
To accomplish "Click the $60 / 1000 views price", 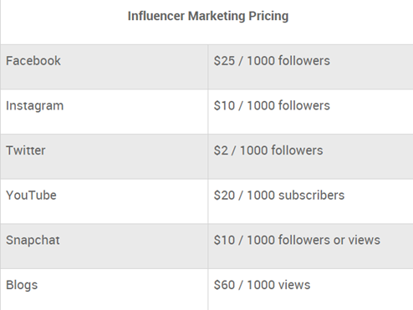I will [x=262, y=285].
